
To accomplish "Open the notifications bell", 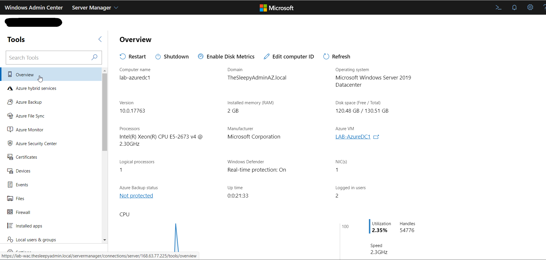I will [x=514, y=7].
